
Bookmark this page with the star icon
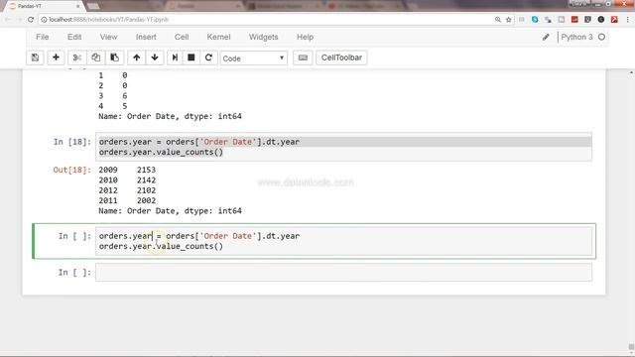click(509, 20)
